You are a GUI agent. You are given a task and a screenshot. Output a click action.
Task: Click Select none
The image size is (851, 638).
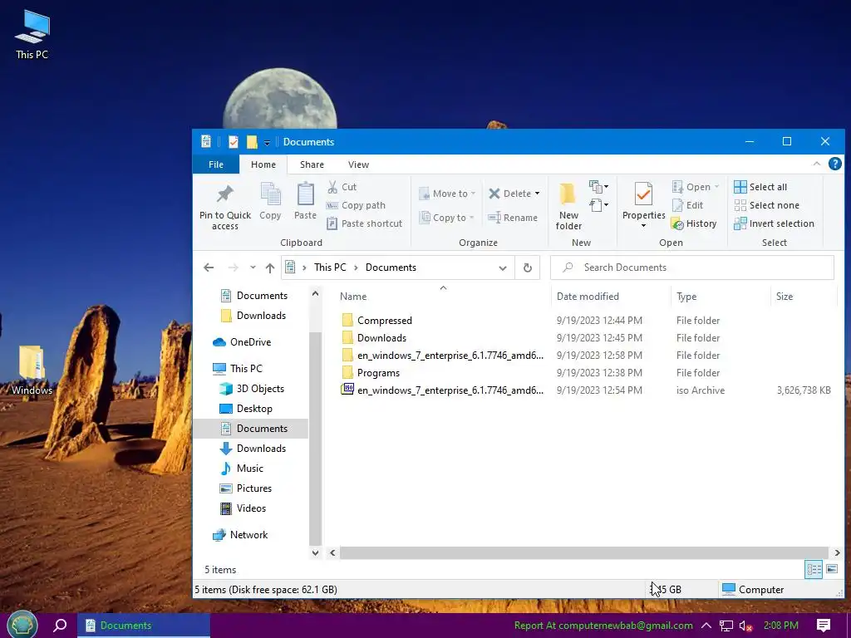pos(766,205)
